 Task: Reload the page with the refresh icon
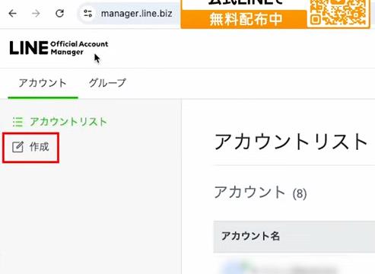pos(59,13)
